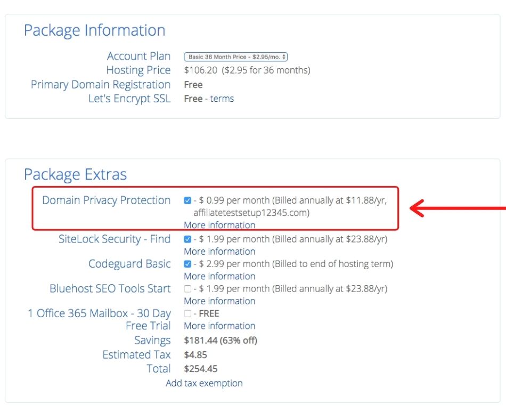This screenshot has height=412, width=506.
Task: View More information for Office 365 Mailbox
Action: click(219, 326)
